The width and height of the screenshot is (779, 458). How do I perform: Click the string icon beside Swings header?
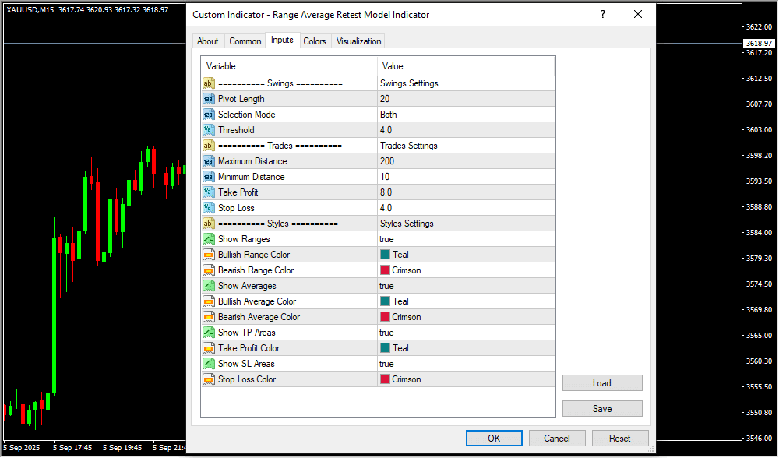208,83
